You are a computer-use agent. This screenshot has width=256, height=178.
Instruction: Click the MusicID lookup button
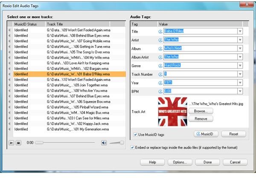206,134
